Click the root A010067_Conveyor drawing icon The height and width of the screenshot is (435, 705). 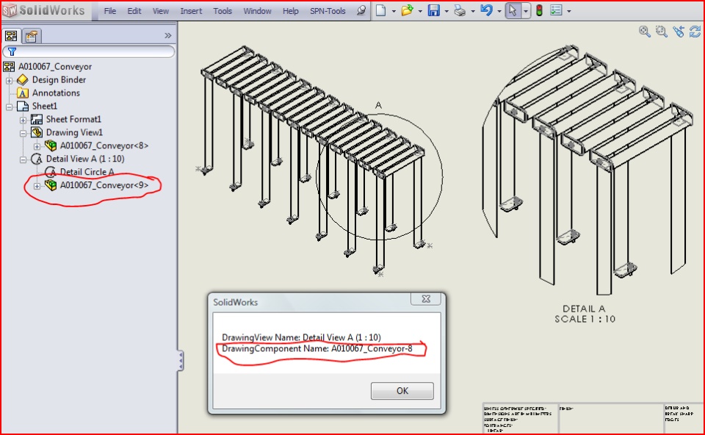[9, 67]
